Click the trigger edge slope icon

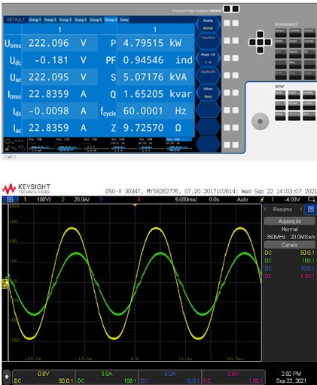(262, 200)
